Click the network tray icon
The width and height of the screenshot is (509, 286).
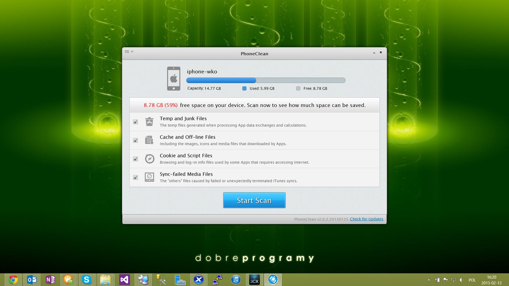(453, 280)
